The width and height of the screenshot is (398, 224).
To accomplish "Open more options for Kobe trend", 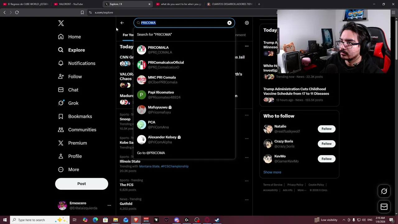I will tap(247, 138).
